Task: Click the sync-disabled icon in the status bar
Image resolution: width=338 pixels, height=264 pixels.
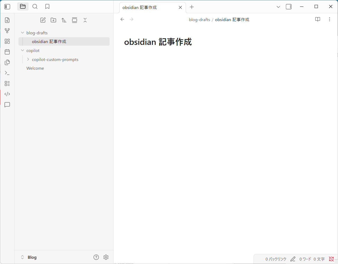Action: (x=331, y=259)
